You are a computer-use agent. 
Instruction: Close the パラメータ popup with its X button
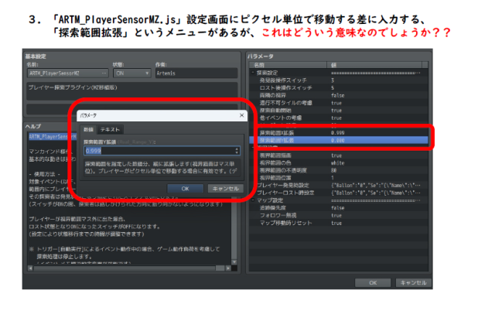(x=241, y=115)
